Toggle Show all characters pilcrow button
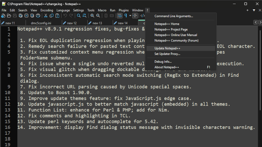Image resolution: width=262 pixels, height=147 pixels. point(126,16)
